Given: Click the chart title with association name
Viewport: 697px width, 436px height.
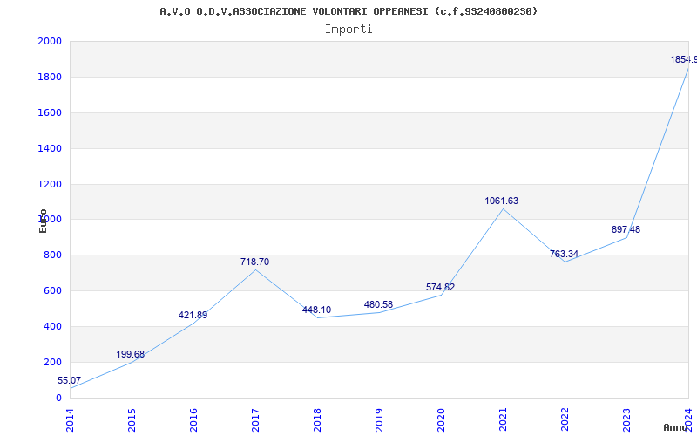Looking at the screenshot, I should click(x=348, y=11).
